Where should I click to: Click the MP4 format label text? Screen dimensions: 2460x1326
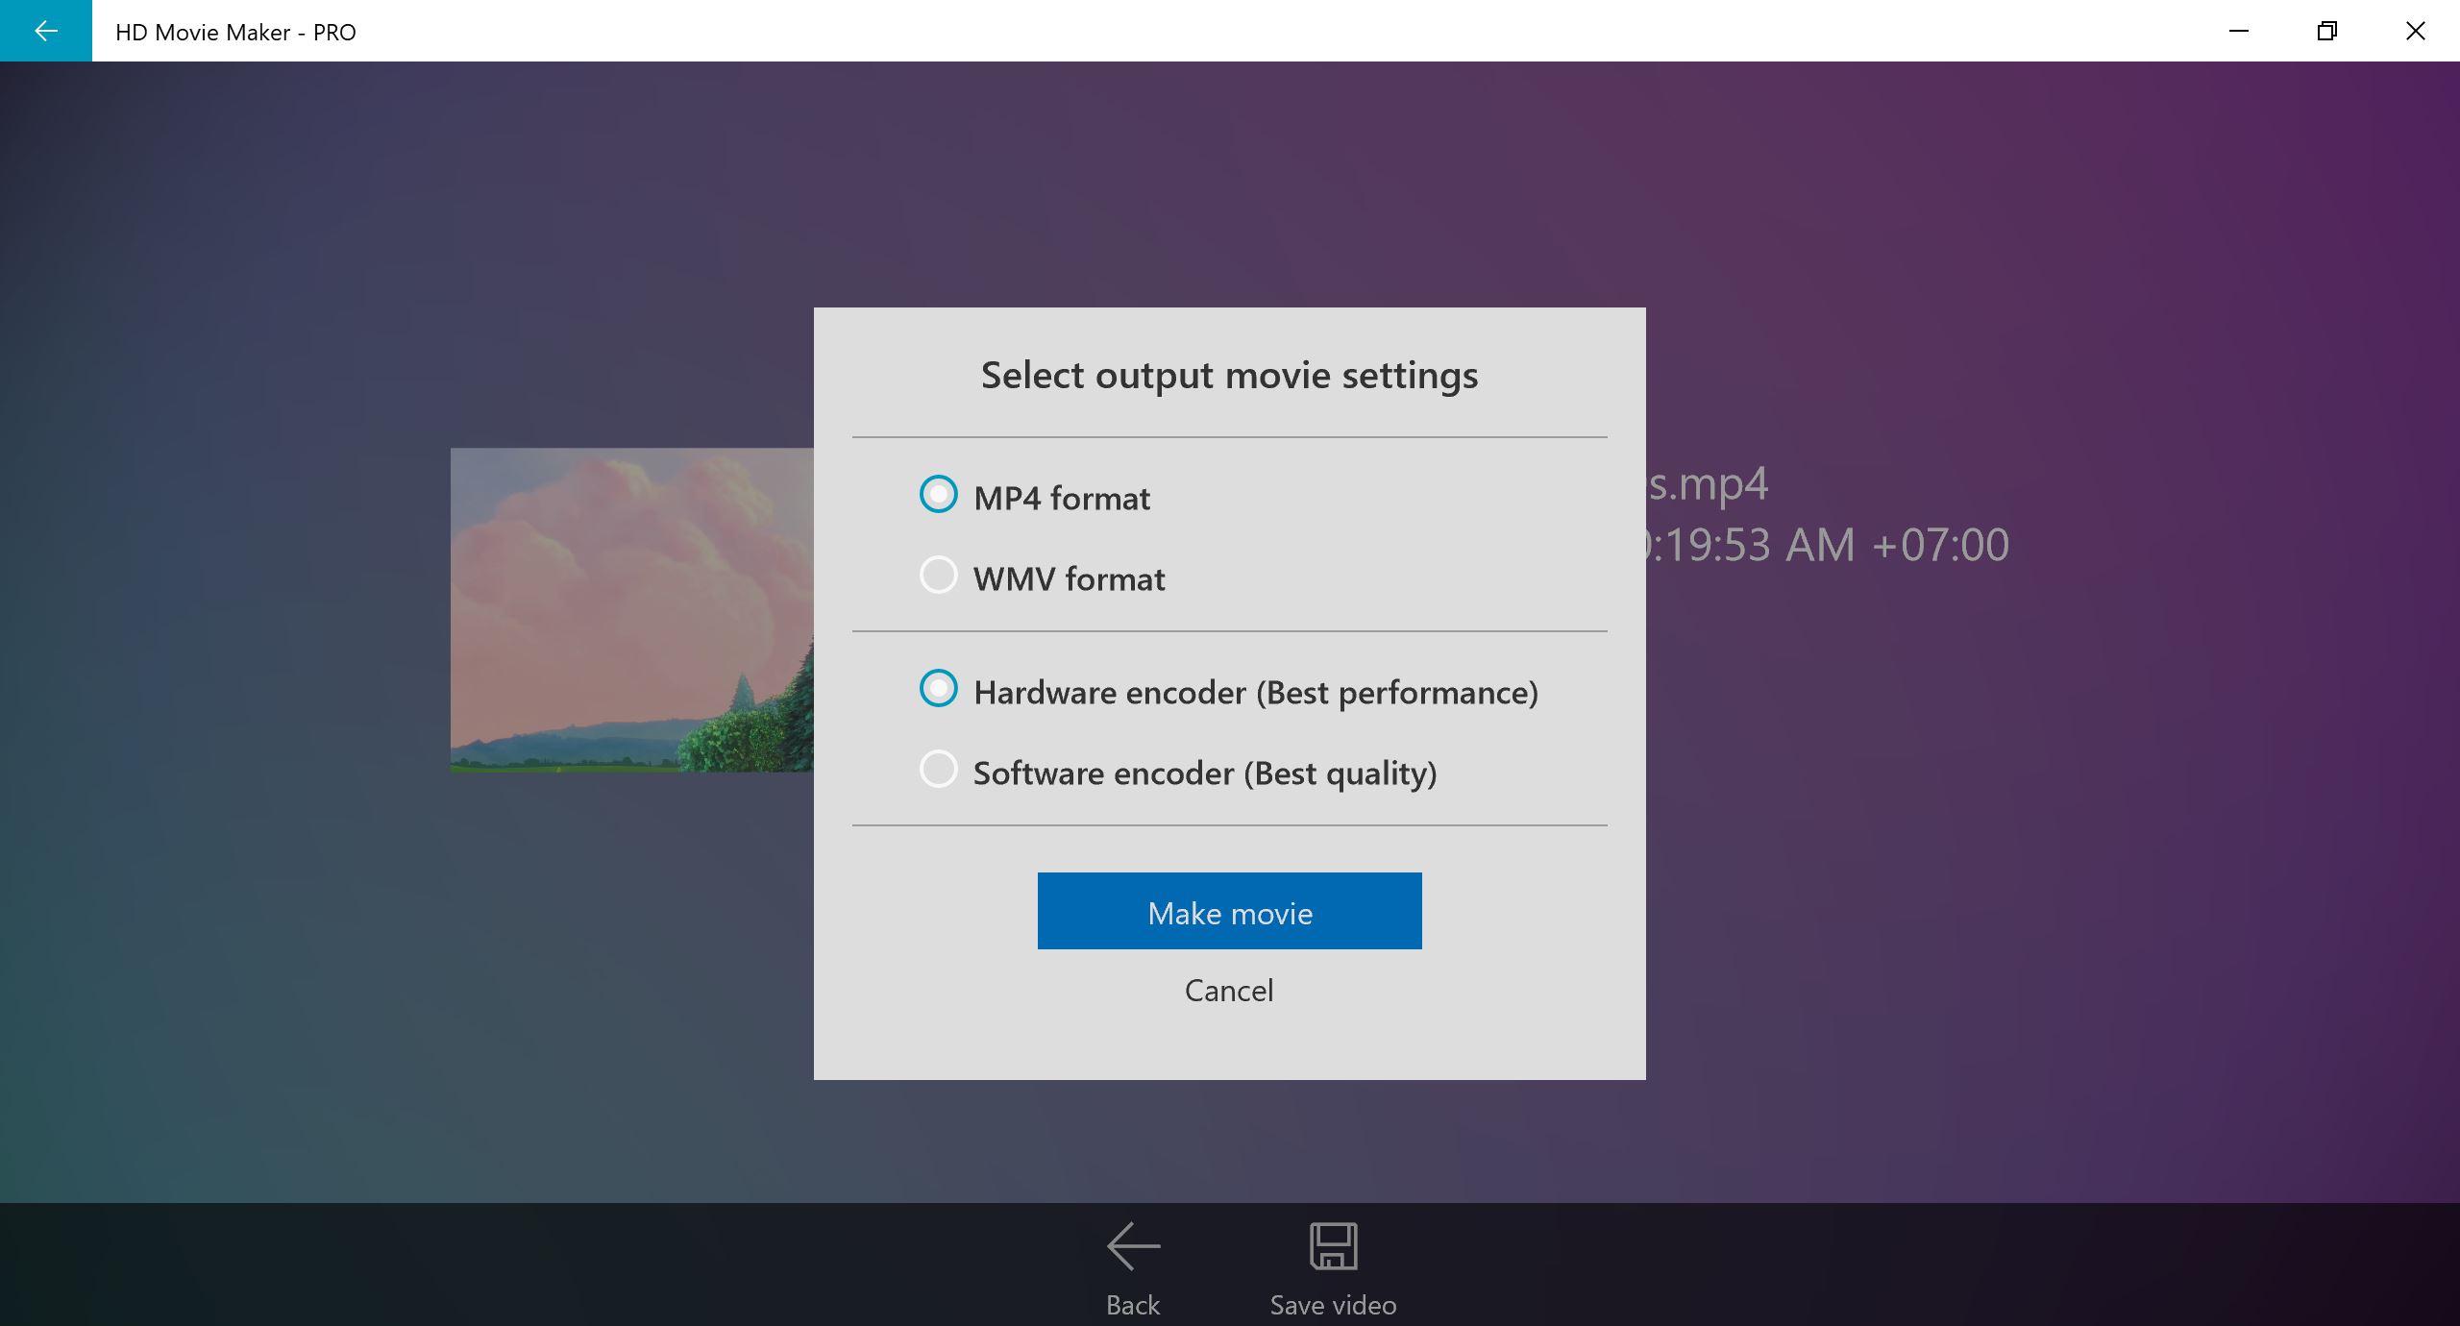pos(1061,498)
